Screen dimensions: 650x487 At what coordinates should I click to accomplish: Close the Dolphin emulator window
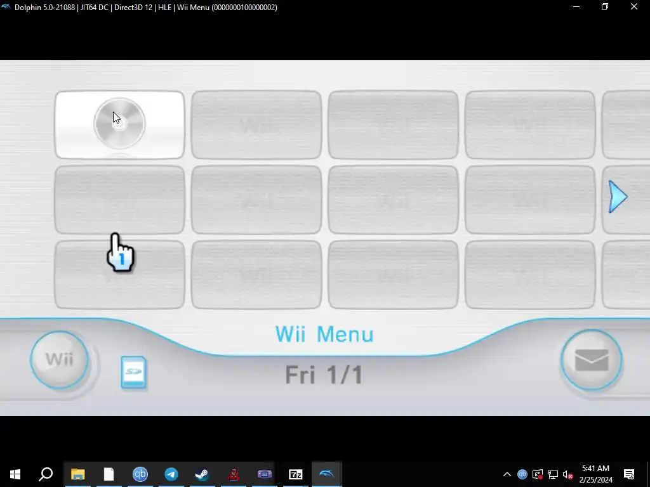pos(634,6)
